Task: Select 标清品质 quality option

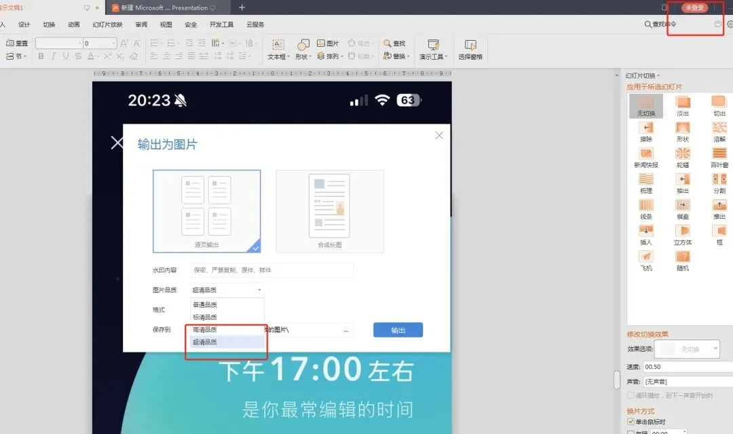Action: coord(227,317)
